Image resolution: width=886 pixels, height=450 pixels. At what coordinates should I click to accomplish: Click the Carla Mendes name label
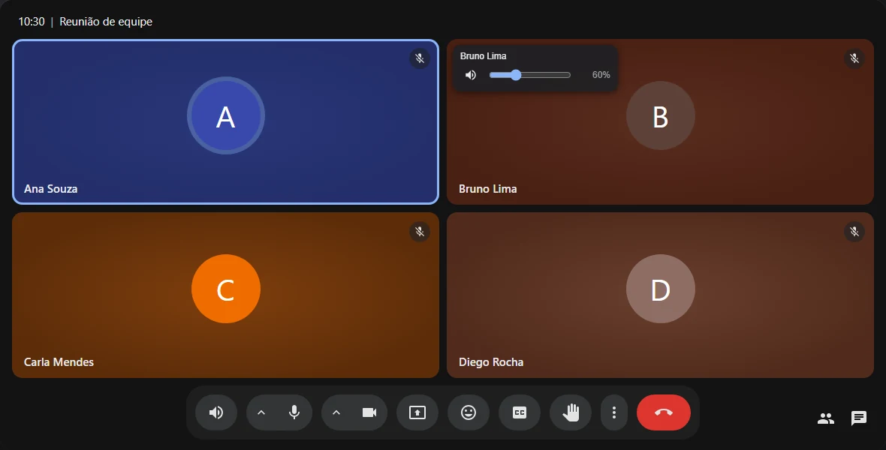pyautogui.click(x=59, y=362)
